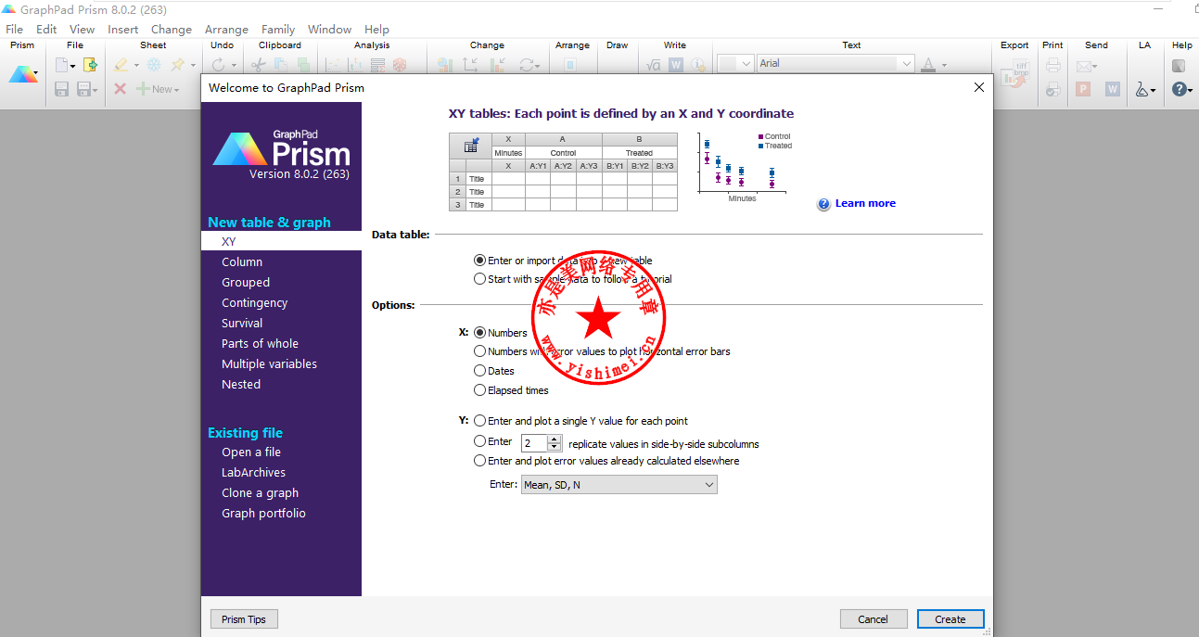The image size is (1199, 637).
Task: Open the Mean, SD, N dropdown
Action: tap(619, 485)
